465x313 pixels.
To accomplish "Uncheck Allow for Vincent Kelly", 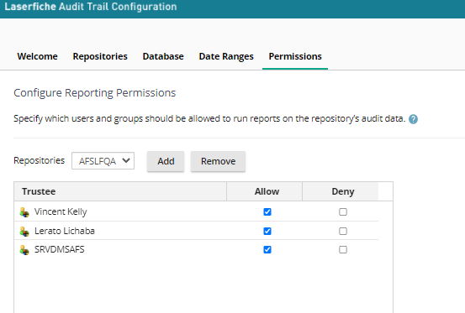I will [267, 211].
